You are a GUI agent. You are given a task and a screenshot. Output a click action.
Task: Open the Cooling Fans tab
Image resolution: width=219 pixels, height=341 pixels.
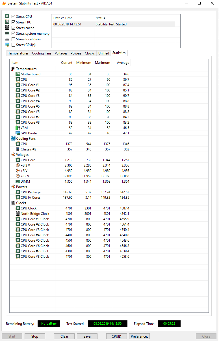tap(42, 53)
